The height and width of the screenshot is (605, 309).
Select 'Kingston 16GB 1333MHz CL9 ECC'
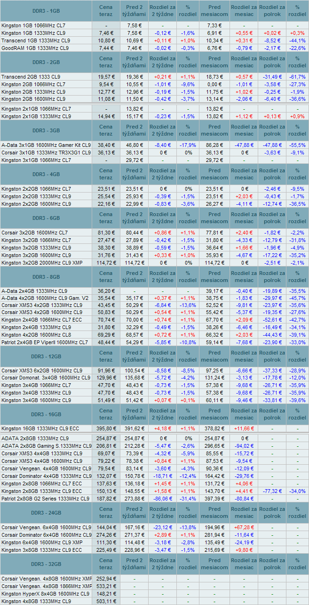pyautogui.click(x=40, y=428)
